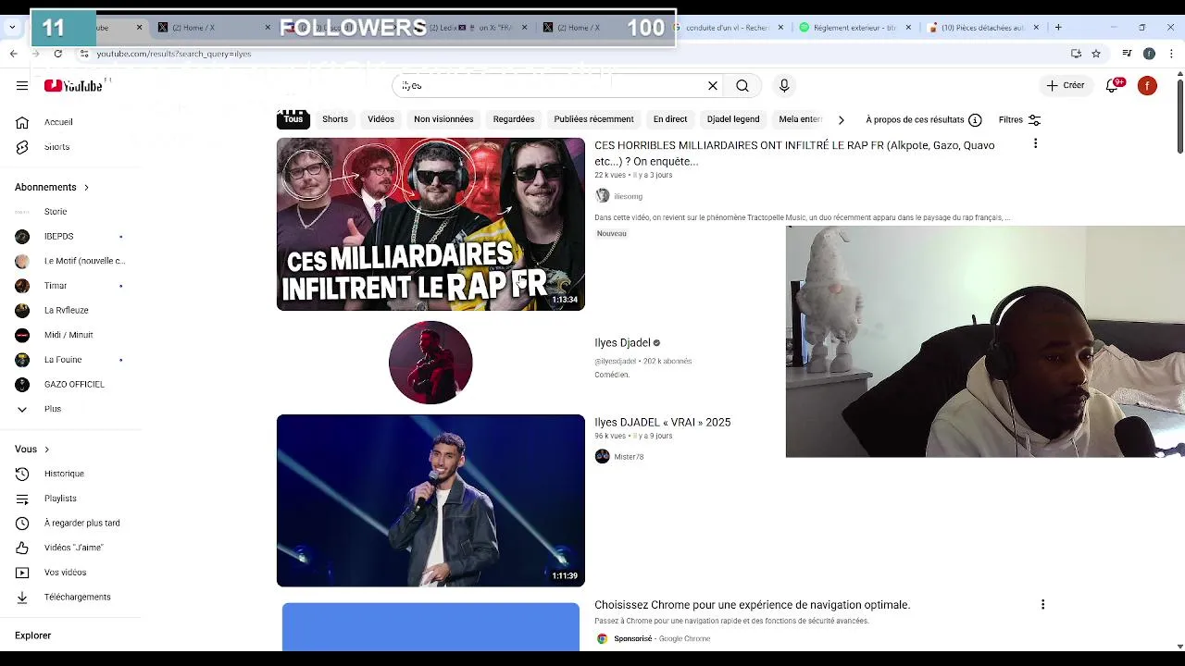Open a new browser tab with plus
Viewport: 1185px width, 666px height.
tap(1058, 28)
